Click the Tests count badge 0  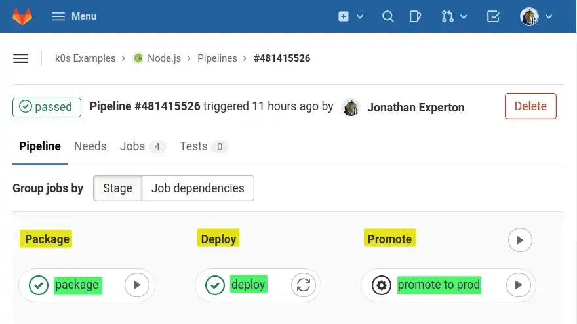click(x=220, y=147)
